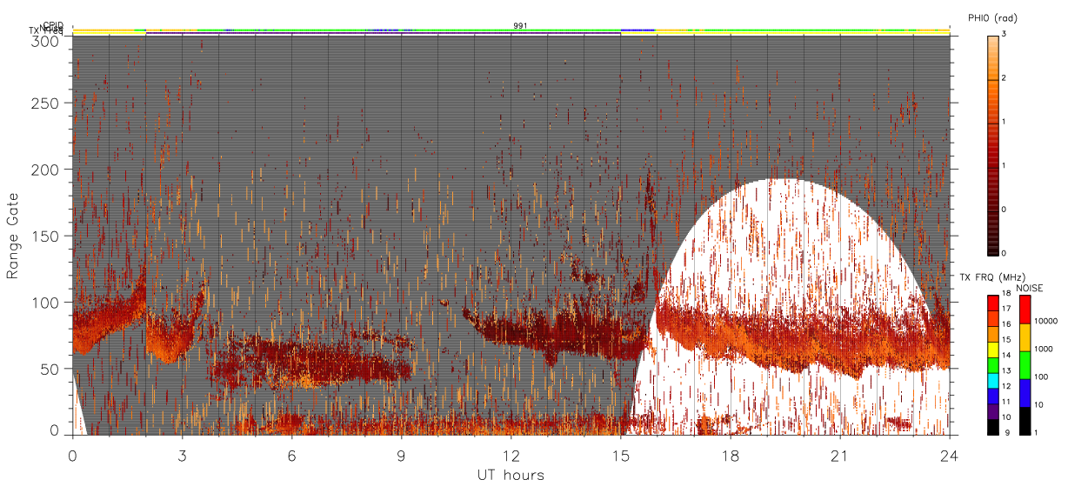Click the "NOISE" legend title
This screenshot has width=1068, height=493.
pos(1030,288)
